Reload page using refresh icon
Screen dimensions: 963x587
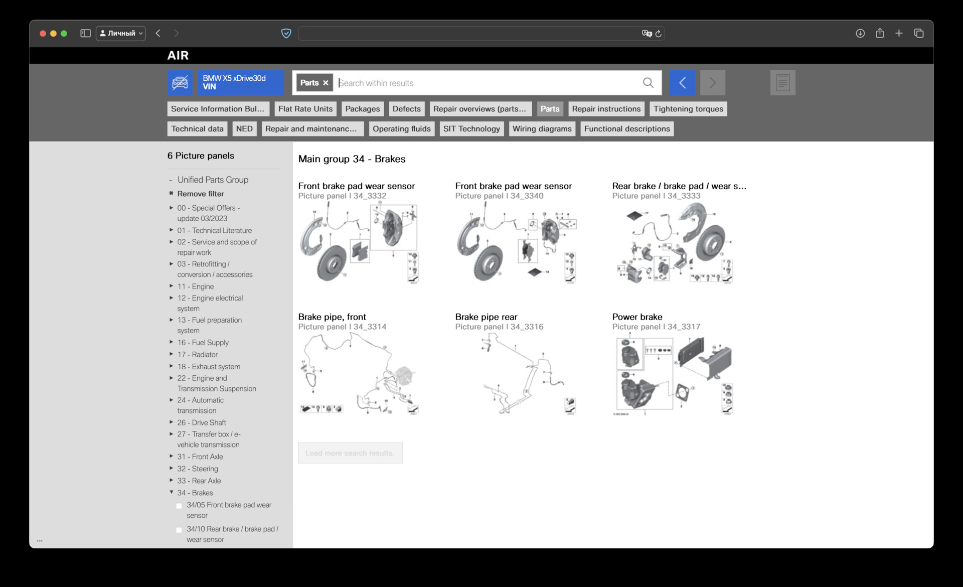point(659,34)
